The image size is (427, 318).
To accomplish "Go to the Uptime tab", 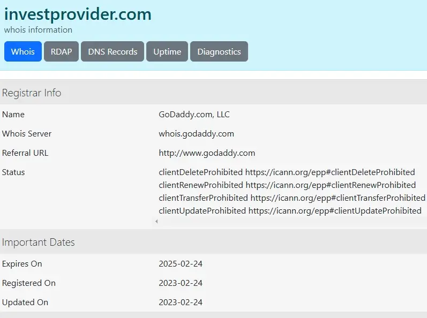I will [167, 51].
